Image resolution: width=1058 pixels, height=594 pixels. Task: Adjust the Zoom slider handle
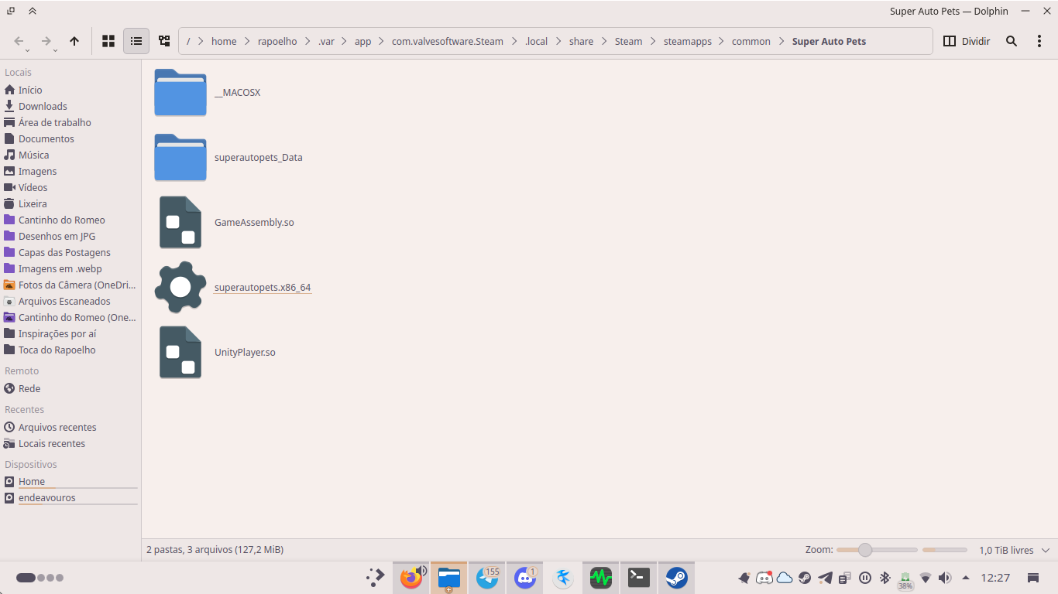pos(865,550)
